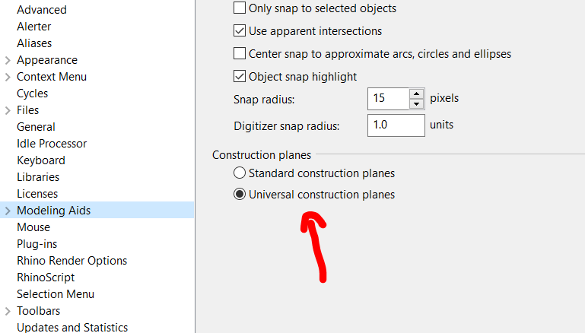Enable Only snap to selected objects checkbox
585x333 pixels.
239,8
